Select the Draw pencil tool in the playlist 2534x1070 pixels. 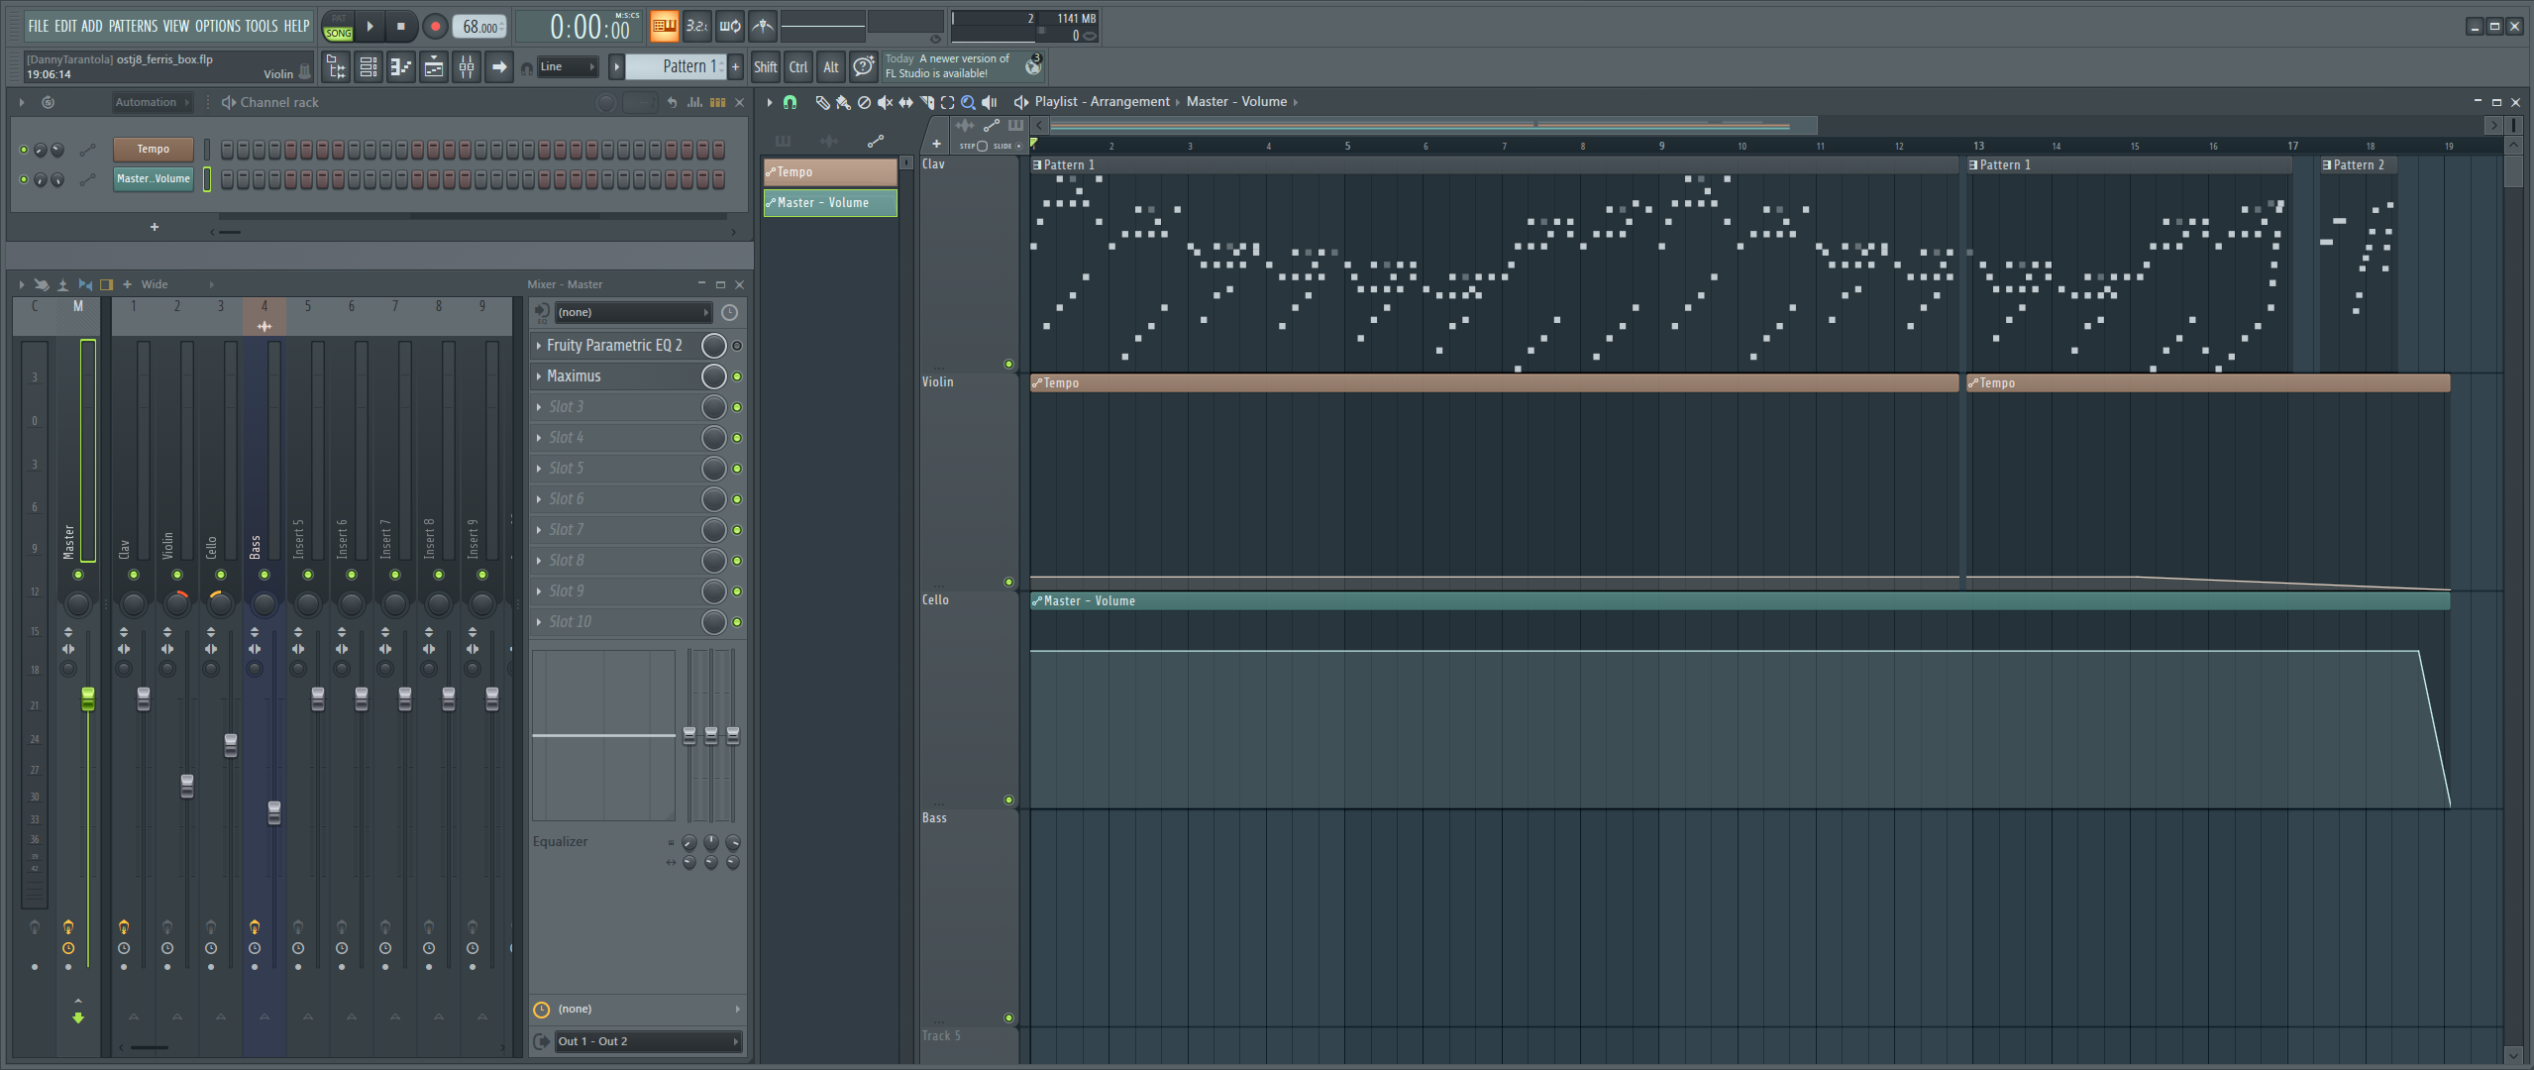[x=821, y=102]
